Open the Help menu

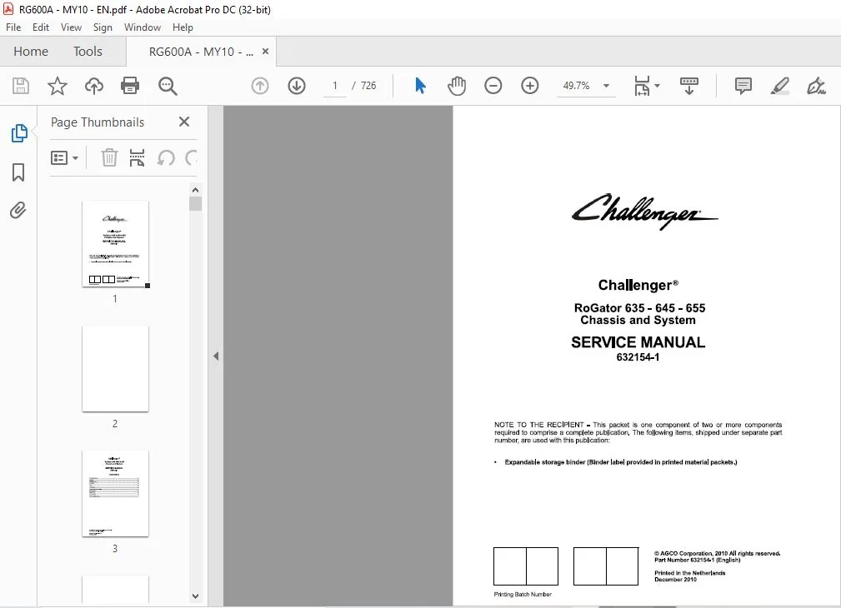pyautogui.click(x=183, y=27)
